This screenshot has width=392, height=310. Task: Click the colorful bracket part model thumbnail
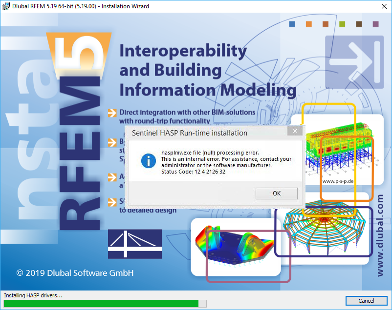point(236,247)
